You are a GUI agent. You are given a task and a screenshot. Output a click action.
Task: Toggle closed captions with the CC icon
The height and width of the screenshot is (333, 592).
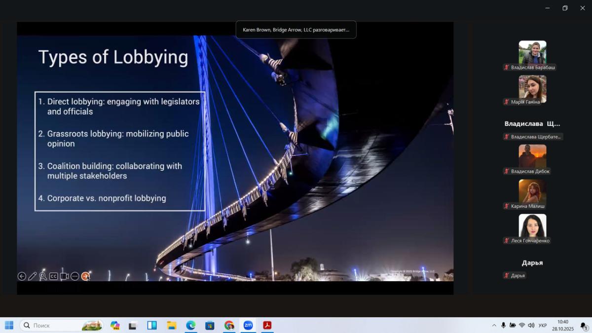[x=53, y=276]
